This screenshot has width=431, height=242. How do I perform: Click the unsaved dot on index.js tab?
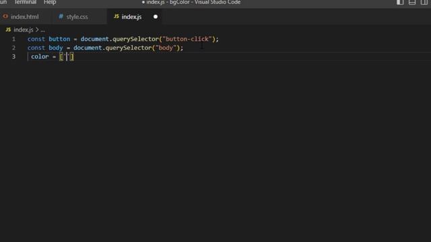tap(156, 17)
